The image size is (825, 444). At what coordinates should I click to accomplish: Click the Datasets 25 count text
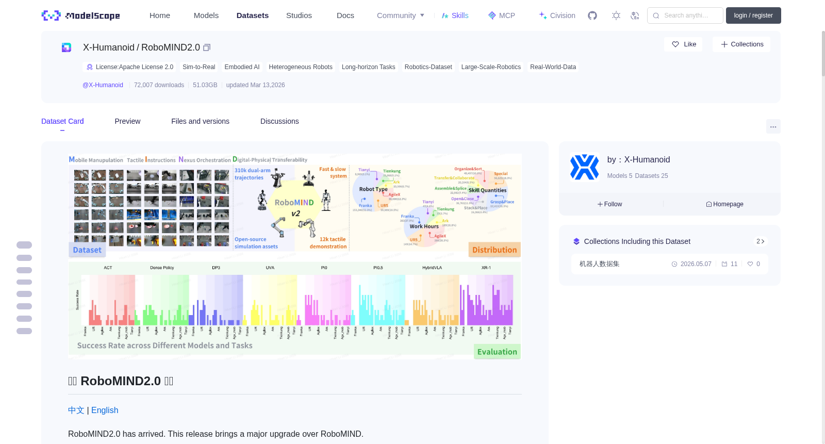[x=651, y=176]
